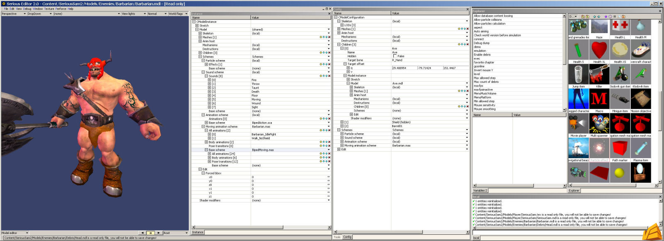The image size is (664, 241).
Task: Expand Skeleton node in Instance panel
Action: [200, 34]
